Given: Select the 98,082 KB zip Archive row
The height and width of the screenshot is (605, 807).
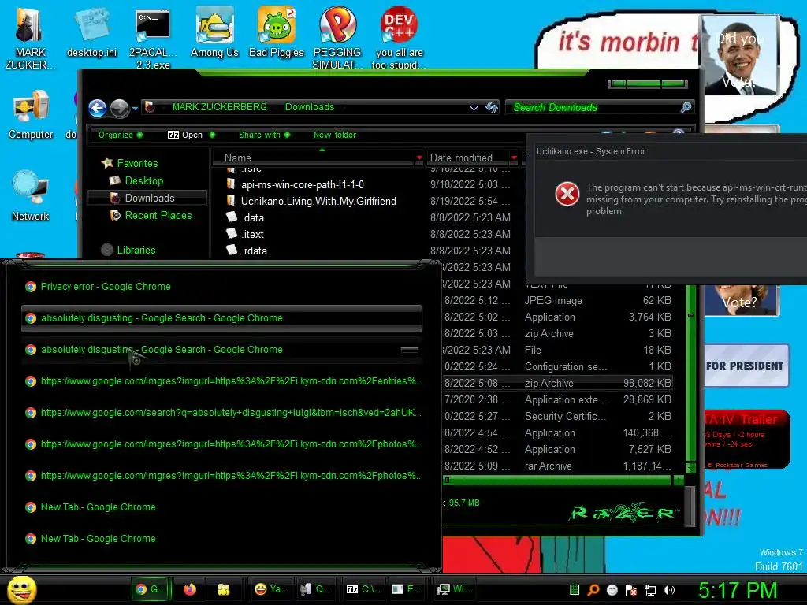Looking at the screenshot, I should pos(558,384).
